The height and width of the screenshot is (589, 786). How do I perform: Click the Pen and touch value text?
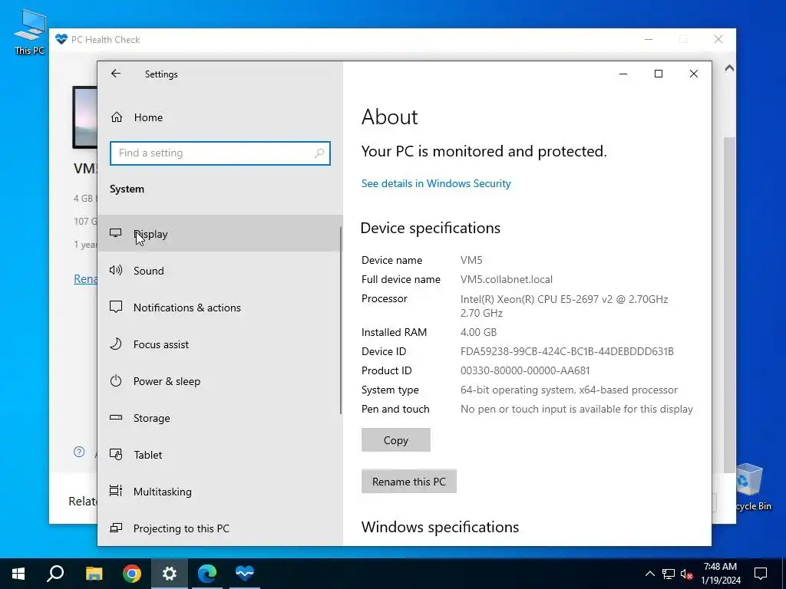(576, 409)
